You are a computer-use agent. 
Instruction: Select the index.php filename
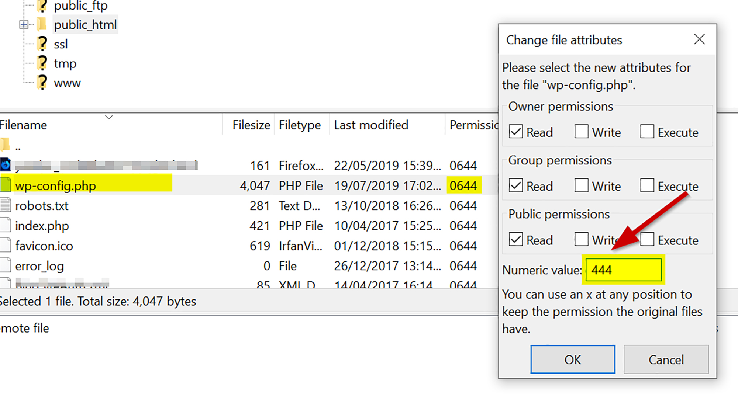click(42, 226)
